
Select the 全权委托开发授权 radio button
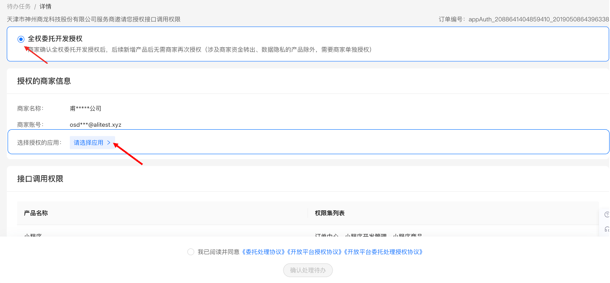[21, 39]
